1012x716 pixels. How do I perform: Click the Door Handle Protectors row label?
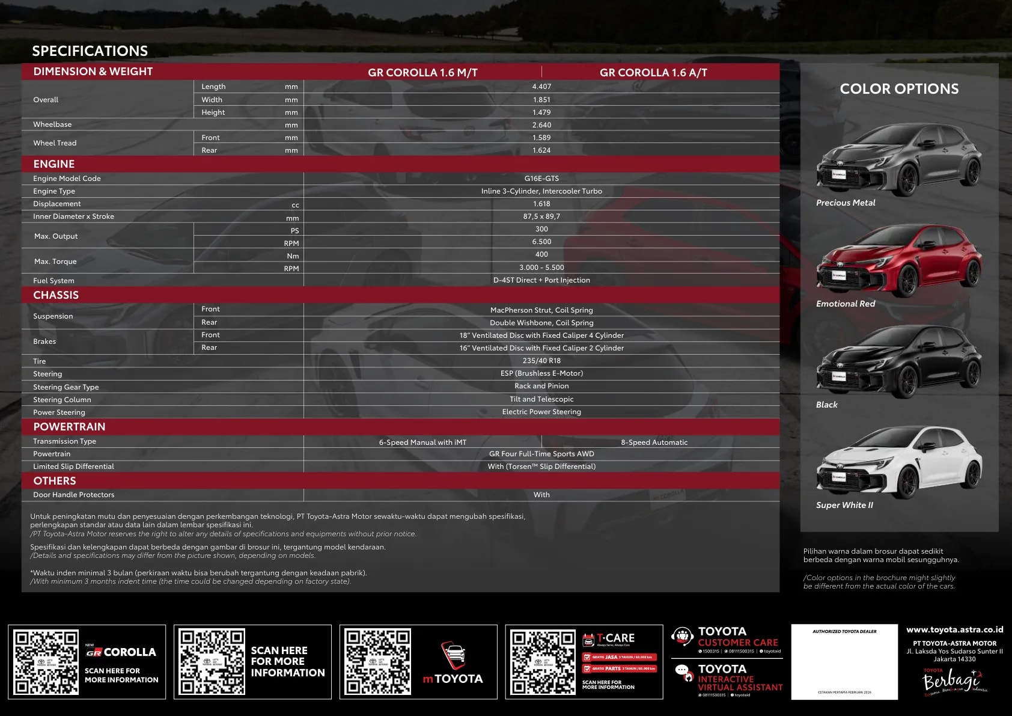point(73,495)
